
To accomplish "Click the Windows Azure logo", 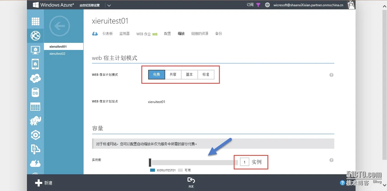I will 54,5.
